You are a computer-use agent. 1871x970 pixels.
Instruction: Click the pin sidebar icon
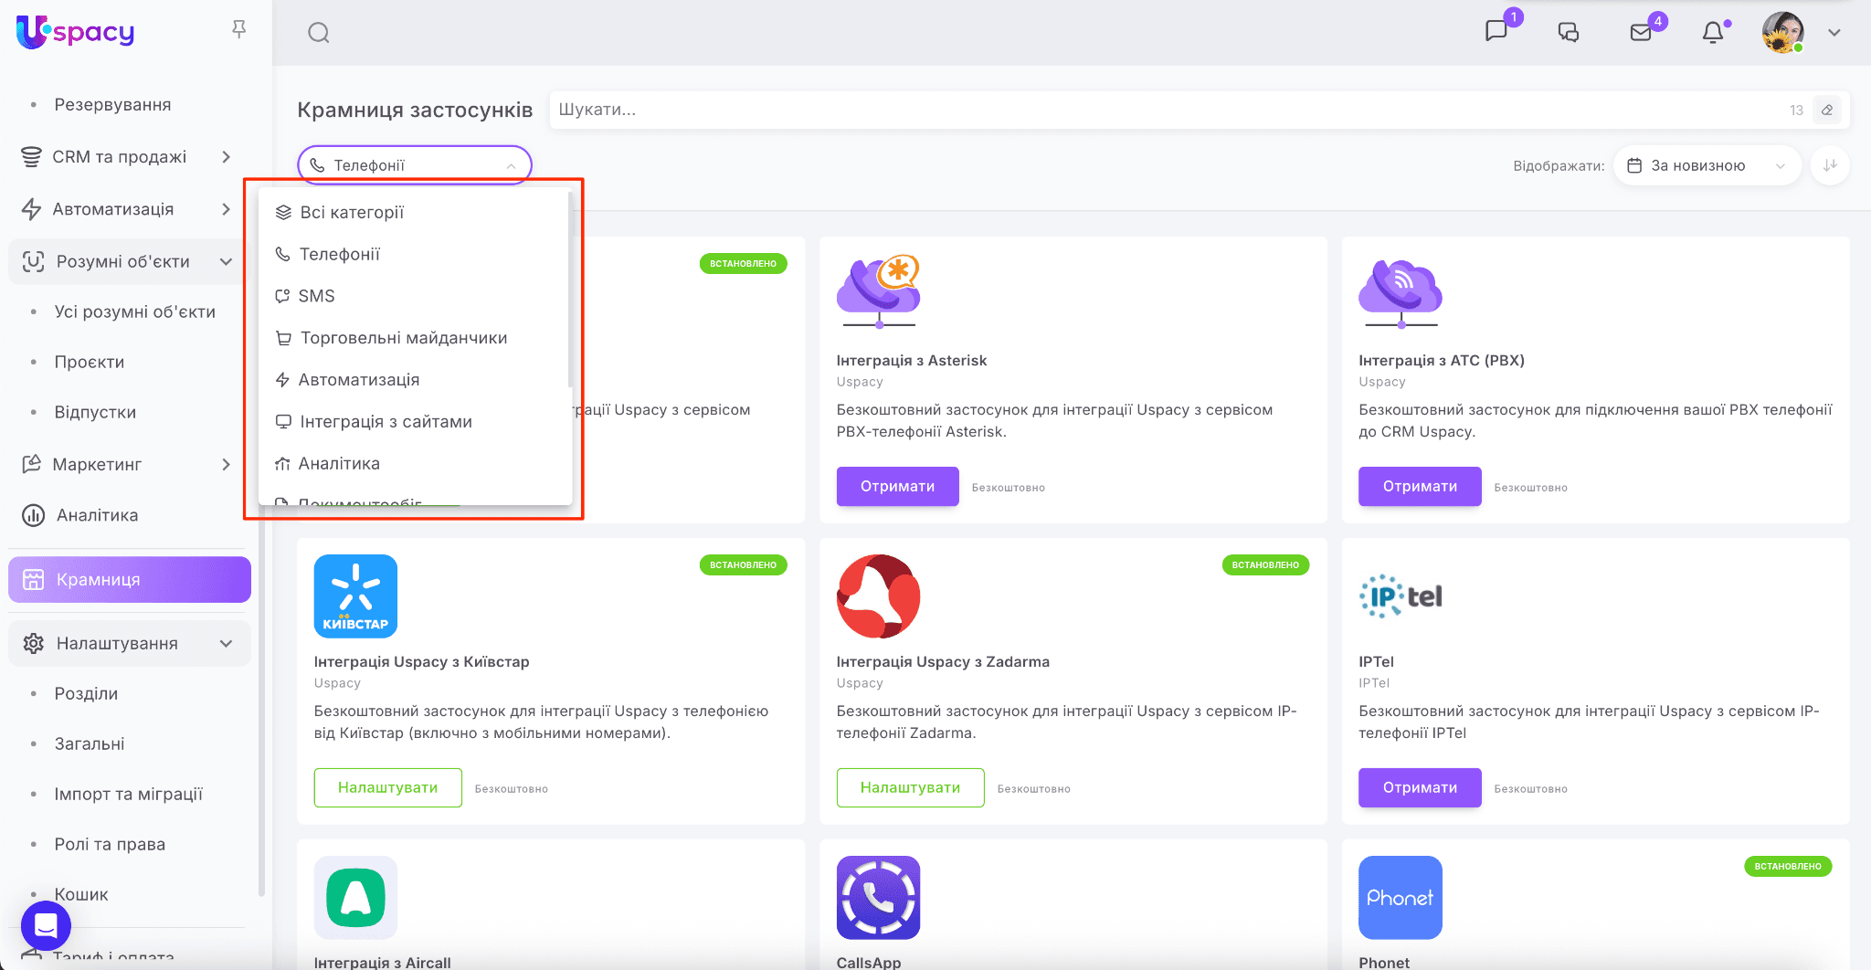pyautogui.click(x=239, y=30)
